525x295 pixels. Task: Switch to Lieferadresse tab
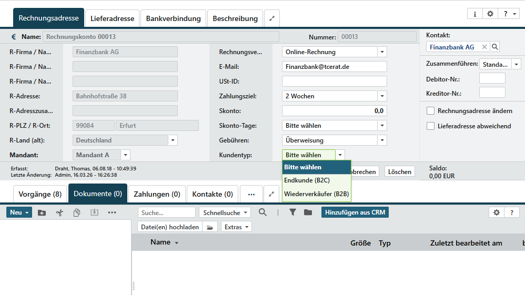click(112, 18)
